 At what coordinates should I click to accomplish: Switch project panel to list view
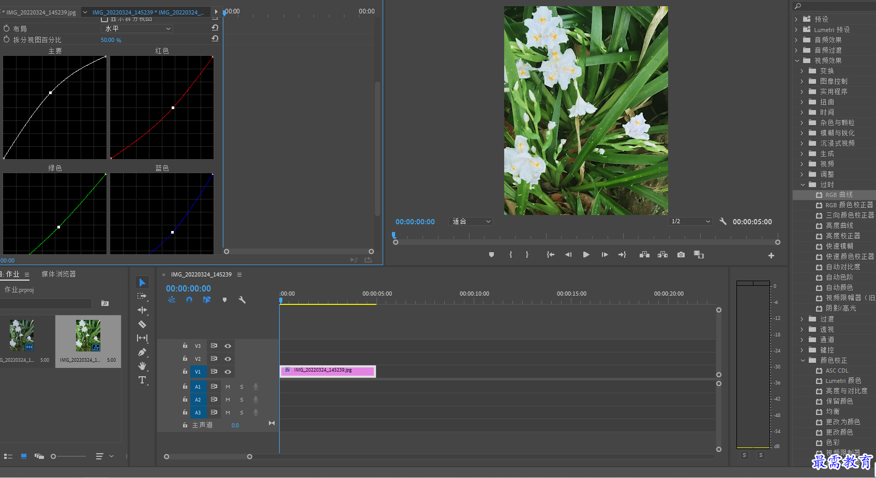[x=8, y=456]
